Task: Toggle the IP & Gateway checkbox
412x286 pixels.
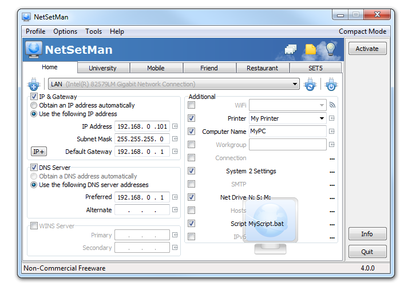Action: (34, 97)
